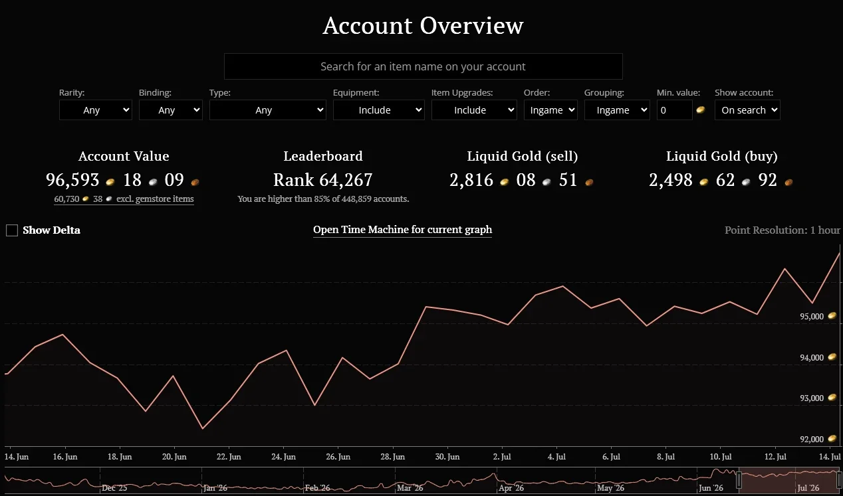
Task: Click right handle of timeline range selector
Action: pos(839,479)
